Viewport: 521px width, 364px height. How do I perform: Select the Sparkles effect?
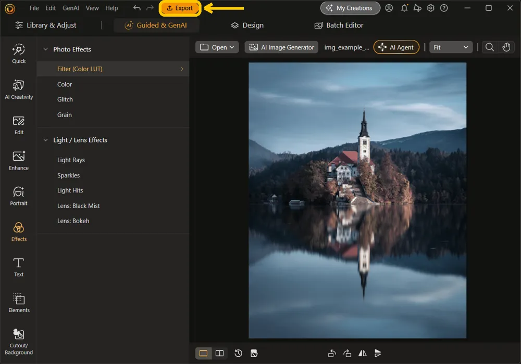68,175
